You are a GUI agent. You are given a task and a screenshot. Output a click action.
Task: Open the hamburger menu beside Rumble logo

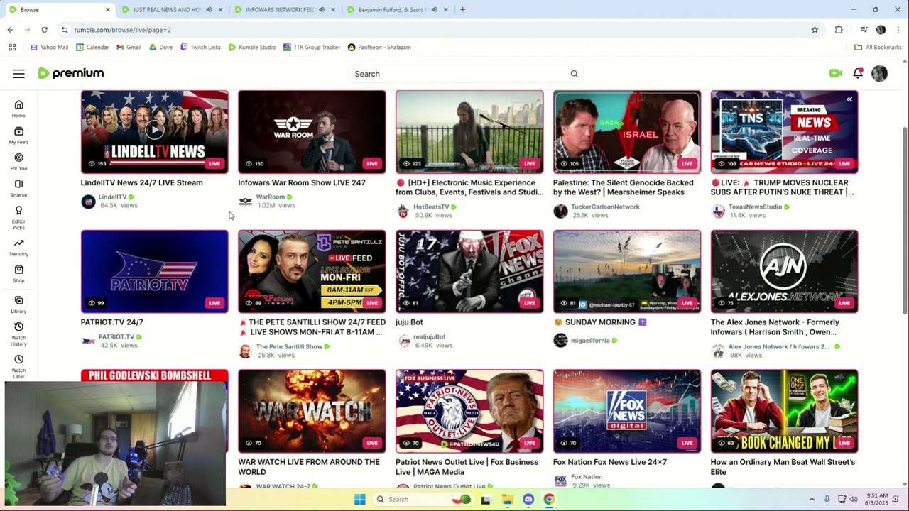[x=19, y=74]
